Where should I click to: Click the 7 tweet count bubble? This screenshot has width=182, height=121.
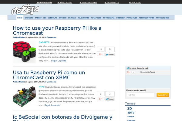pyautogui.click(x=110, y=94)
